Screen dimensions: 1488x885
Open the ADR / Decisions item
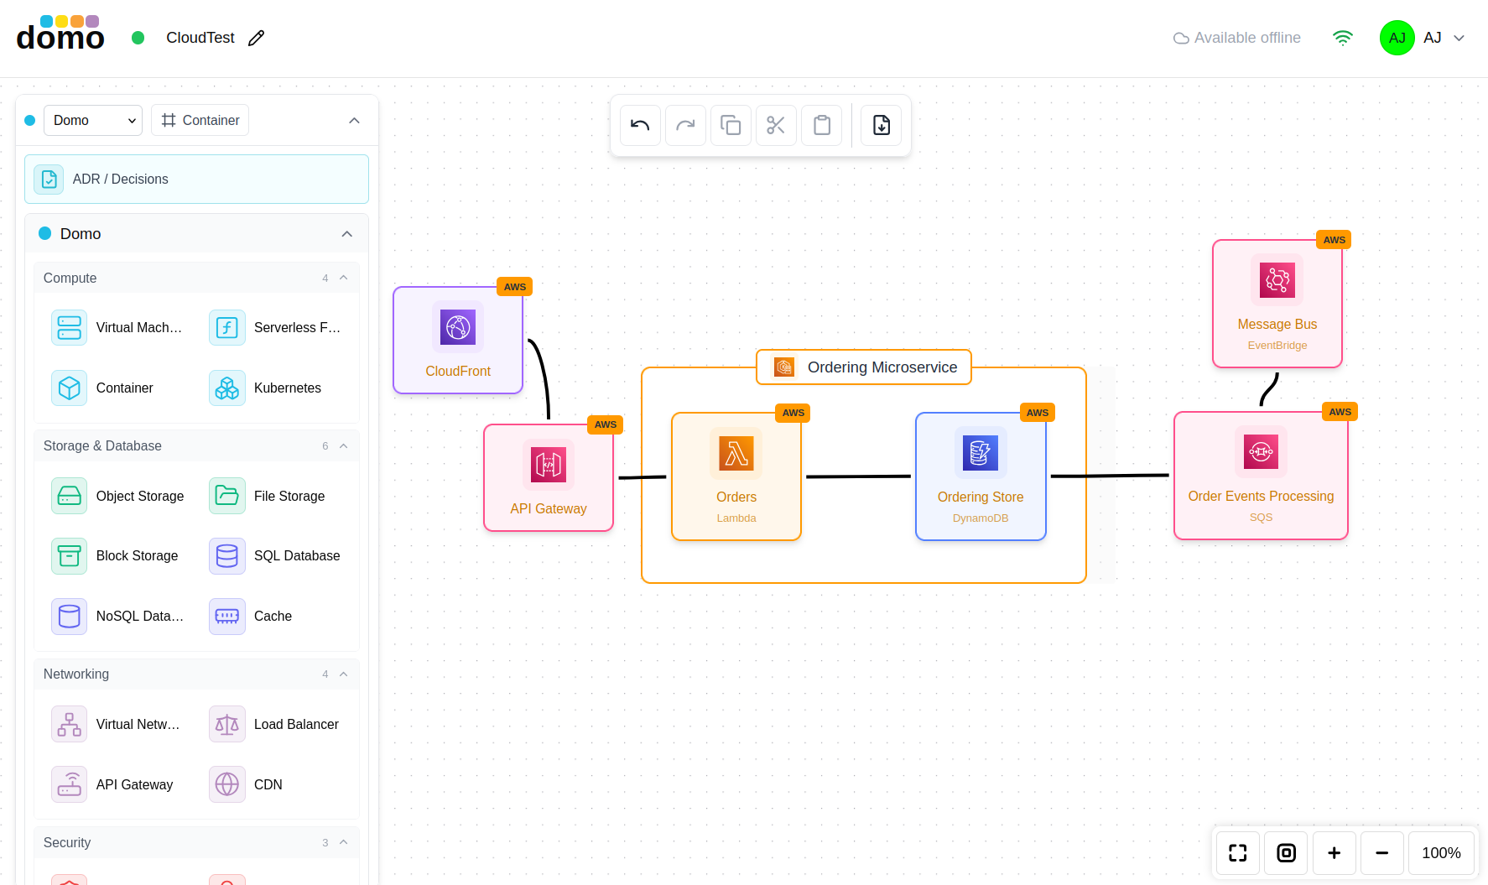click(x=196, y=179)
